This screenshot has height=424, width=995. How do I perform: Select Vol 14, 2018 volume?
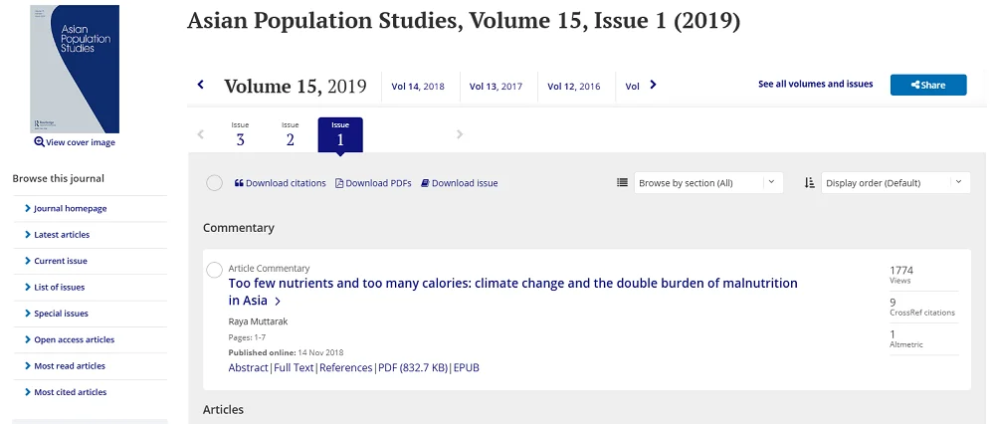click(x=418, y=87)
